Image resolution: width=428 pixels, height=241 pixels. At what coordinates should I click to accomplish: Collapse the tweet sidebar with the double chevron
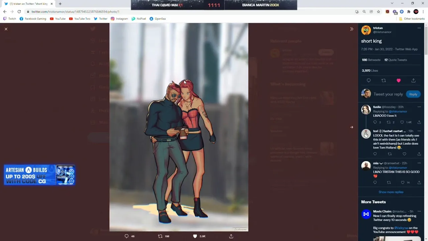351,29
